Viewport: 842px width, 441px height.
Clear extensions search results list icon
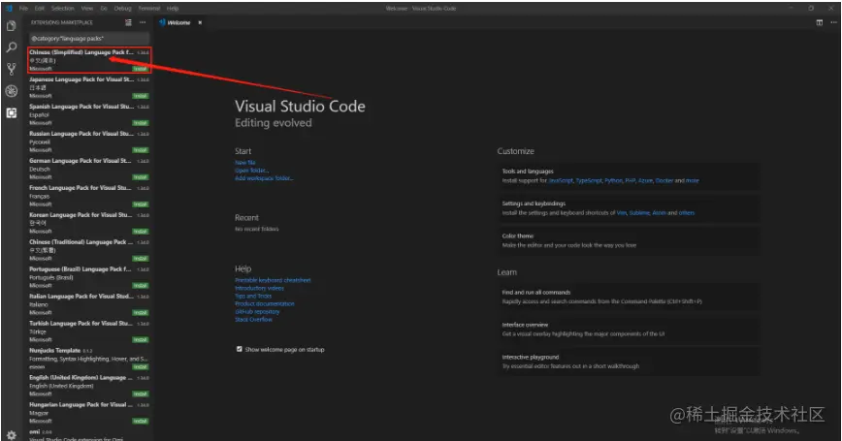point(128,22)
